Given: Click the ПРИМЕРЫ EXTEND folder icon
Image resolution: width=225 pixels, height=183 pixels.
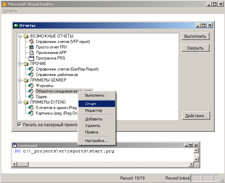Looking at the screenshot, I should pos(26,102).
